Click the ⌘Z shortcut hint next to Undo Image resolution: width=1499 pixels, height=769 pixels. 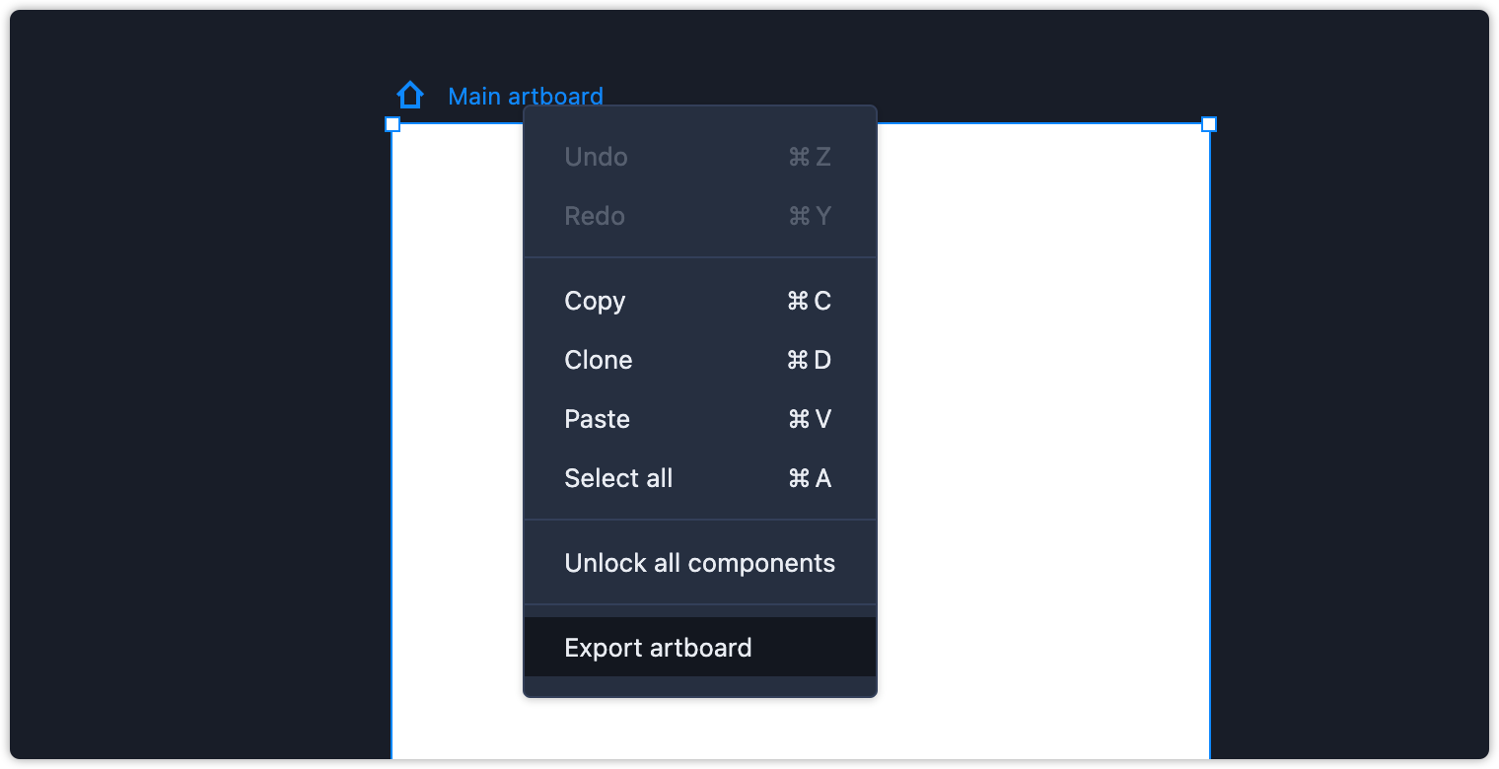coord(810,157)
